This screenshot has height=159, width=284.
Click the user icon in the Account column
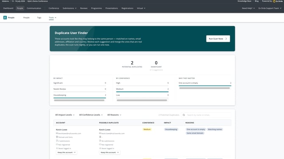tap(57, 148)
